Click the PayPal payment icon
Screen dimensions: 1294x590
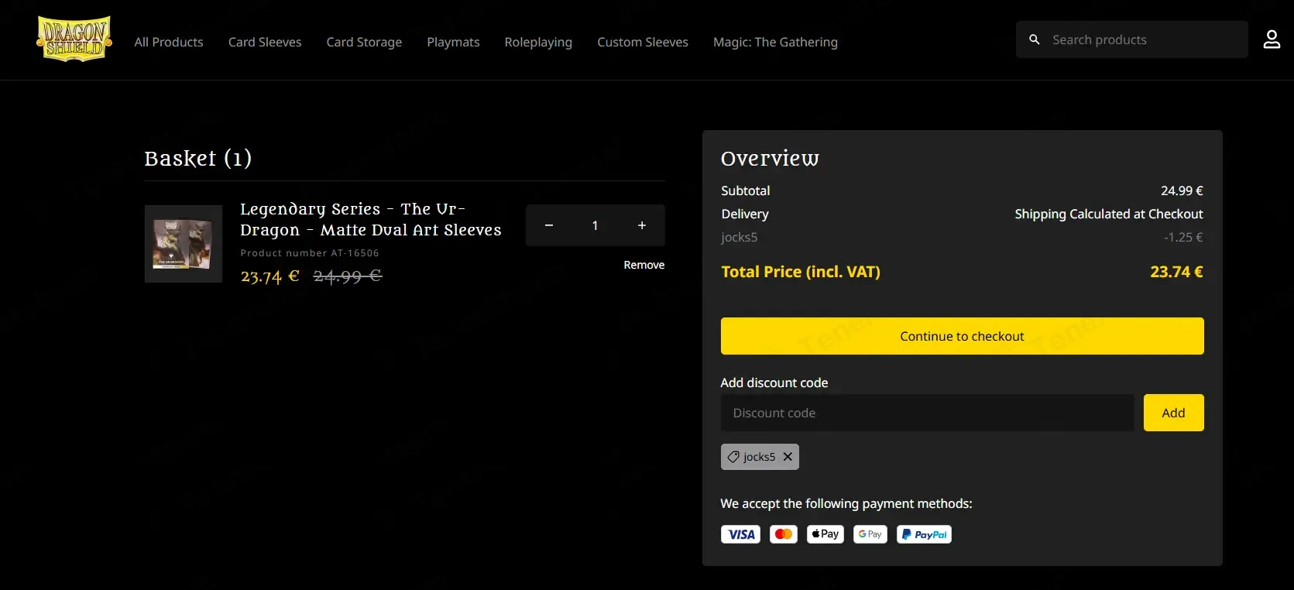[923, 534]
